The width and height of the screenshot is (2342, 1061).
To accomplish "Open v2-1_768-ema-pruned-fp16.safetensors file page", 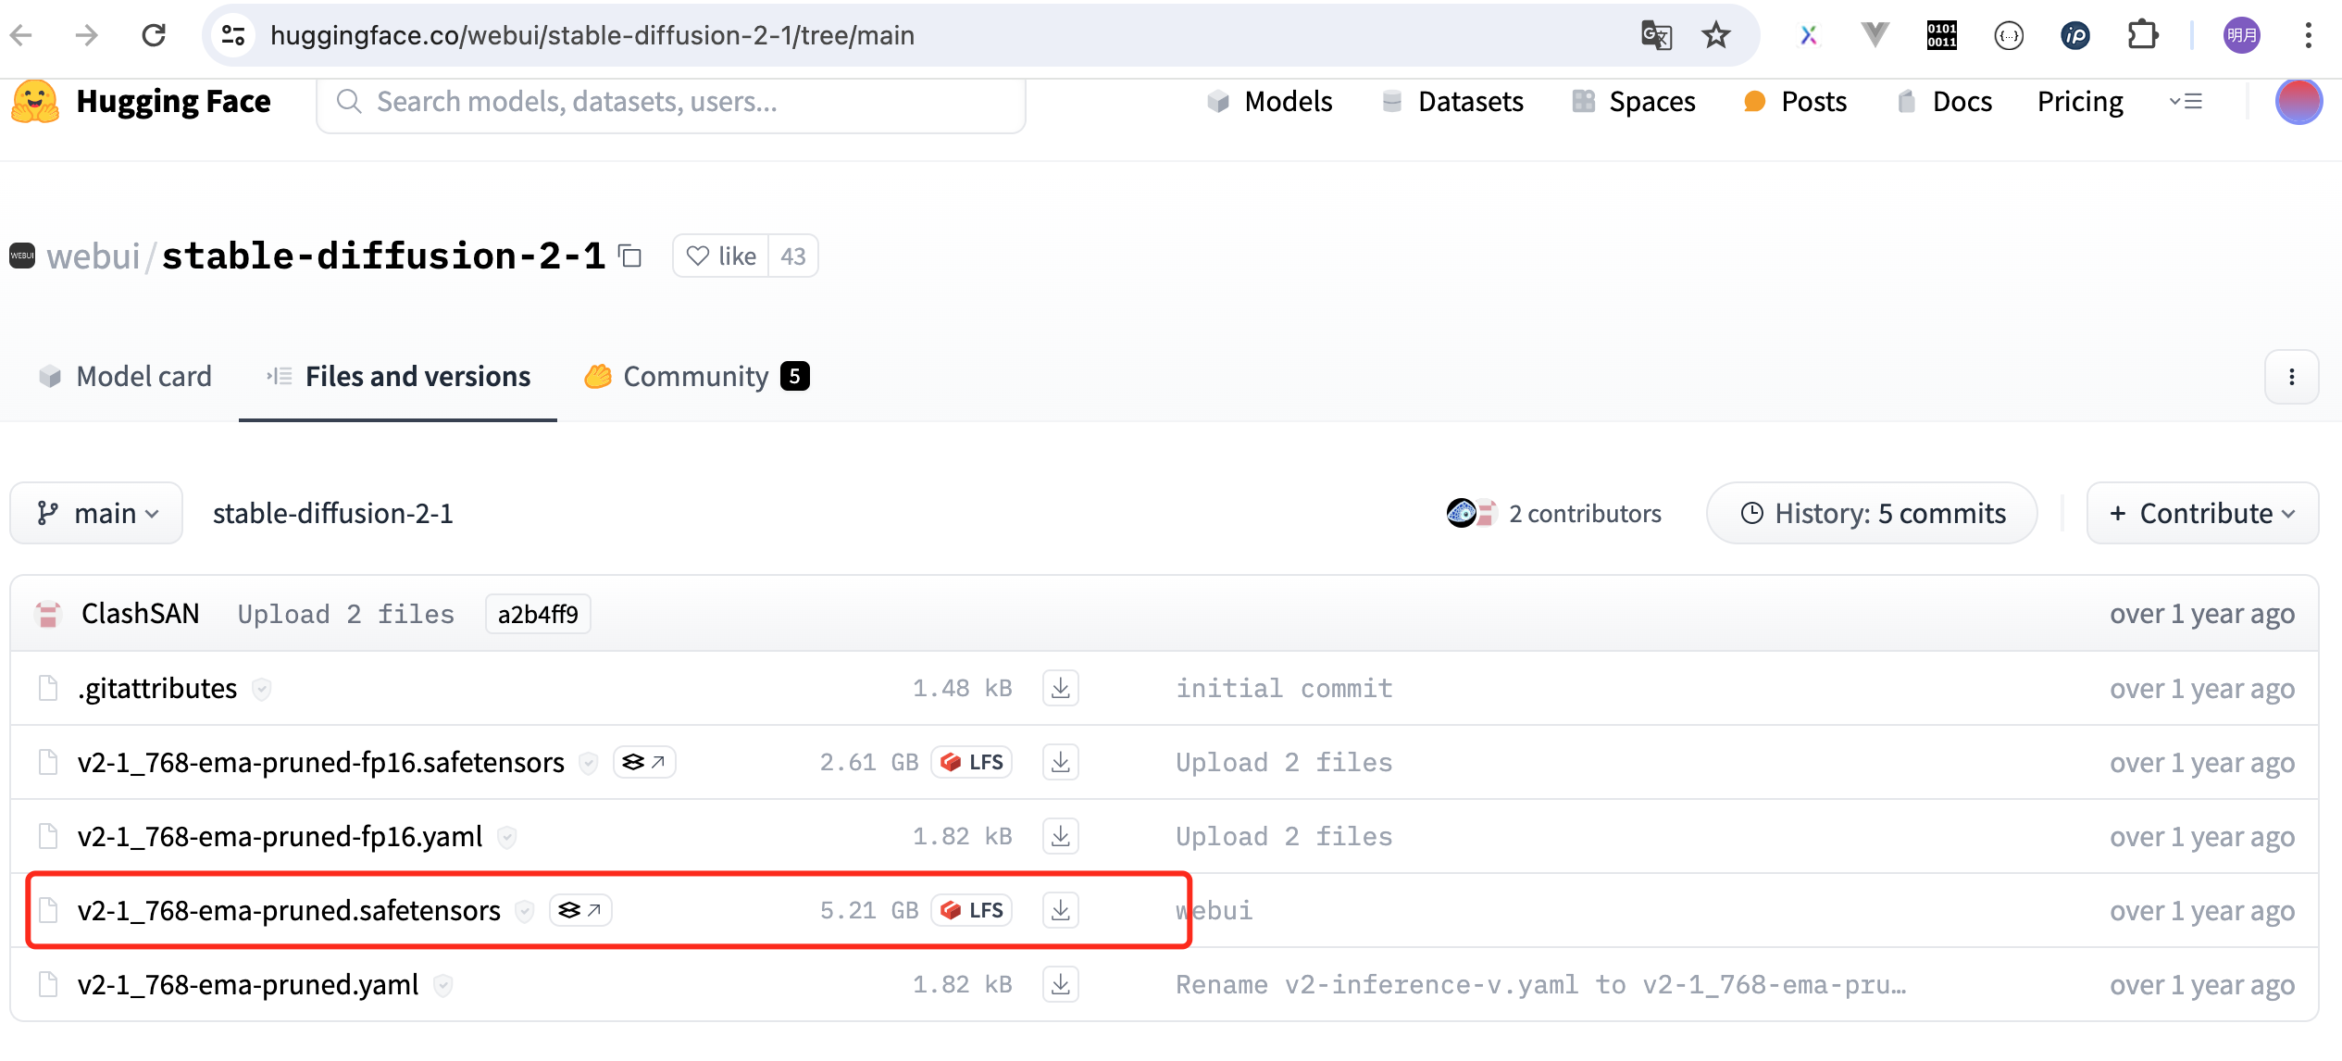I will (x=321, y=762).
